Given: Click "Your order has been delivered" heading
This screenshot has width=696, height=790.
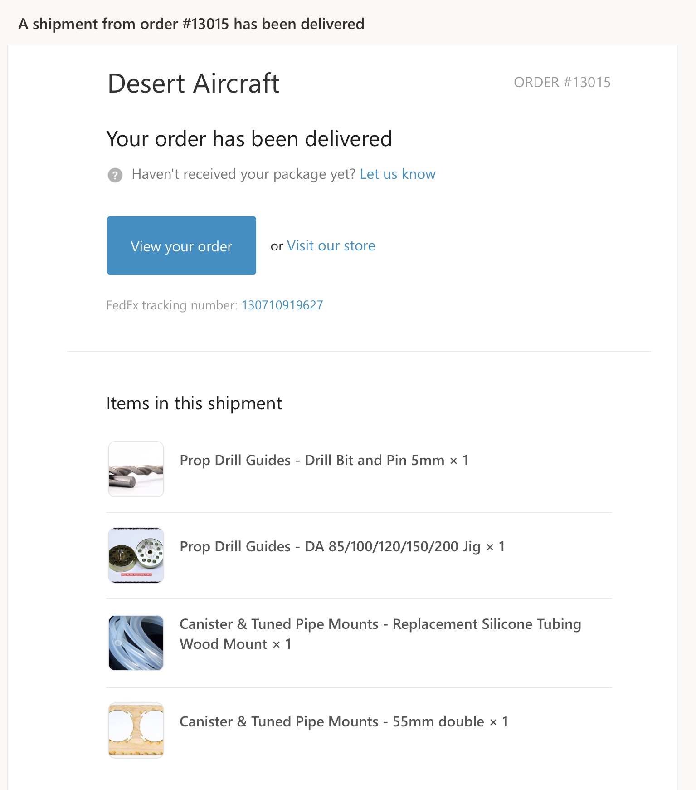Looking at the screenshot, I should point(249,139).
